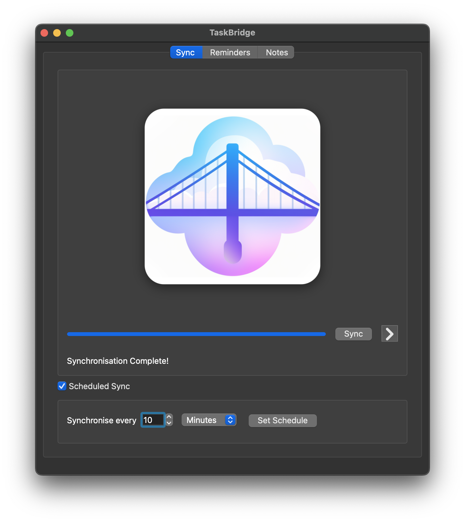Switch to the Reminders tab
Image resolution: width=465 pixels, height=522 pixels.
230,53
